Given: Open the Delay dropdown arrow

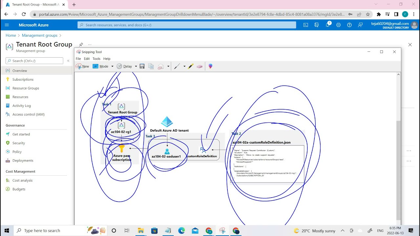Looking at the screenshot, I should point(136,66).
